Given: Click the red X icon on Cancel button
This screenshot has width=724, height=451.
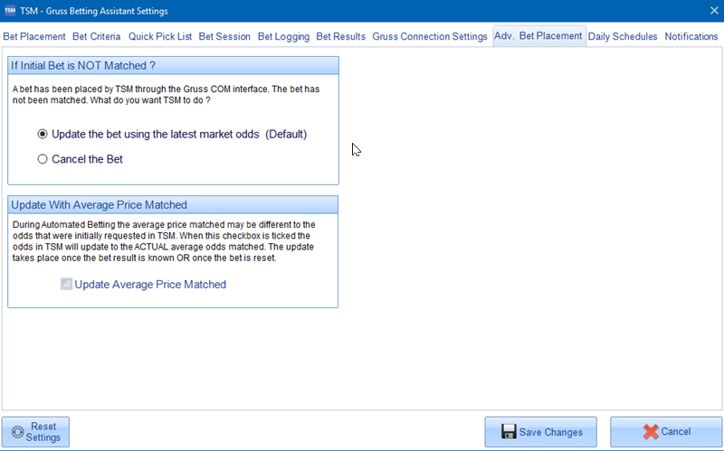Looking at the screenshot, I should 653,432.
